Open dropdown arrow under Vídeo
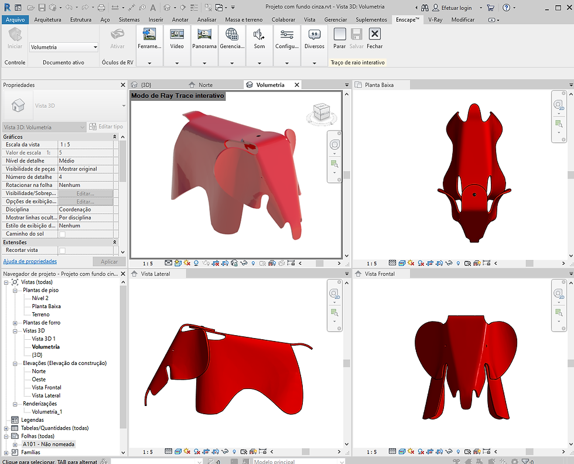This screenshot has width=574, height=464. point(177,63)
